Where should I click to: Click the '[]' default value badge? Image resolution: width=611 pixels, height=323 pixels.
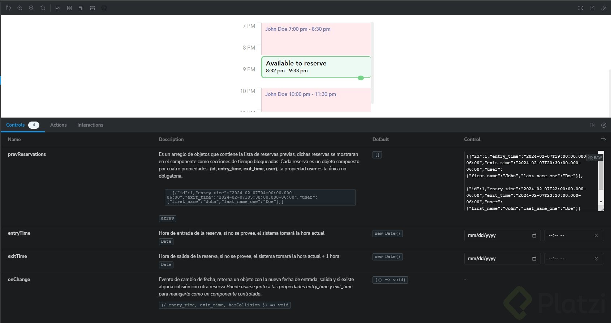(377, 155)
